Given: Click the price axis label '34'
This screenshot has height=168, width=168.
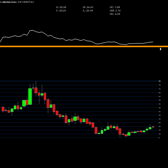Looking at the screenshot, I should click(x=160, y=119).
